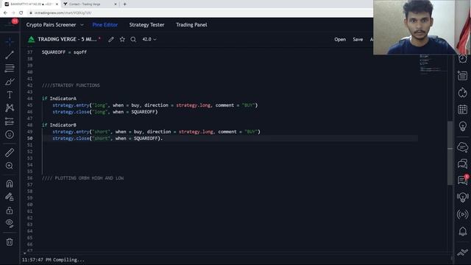This screenshot has height=265, width=471.
Task: Open the bottom right panel toggle icon
Action: pos(463,252)
